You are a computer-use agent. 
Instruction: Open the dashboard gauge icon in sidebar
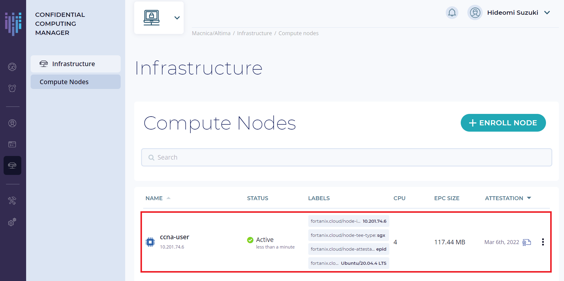pyautogui.click(x=12, y=67)
